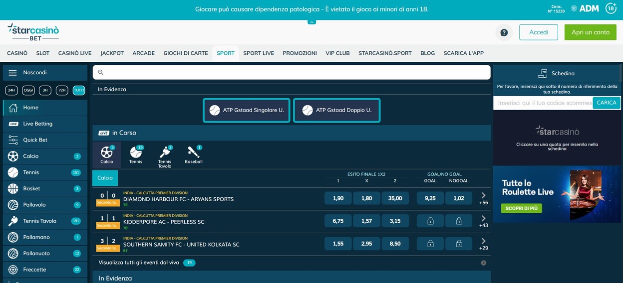Screen dimensions: 623x283
Task: Select Freccette in the sidebar
Action: pyautogui.click(x=45, y=270)
